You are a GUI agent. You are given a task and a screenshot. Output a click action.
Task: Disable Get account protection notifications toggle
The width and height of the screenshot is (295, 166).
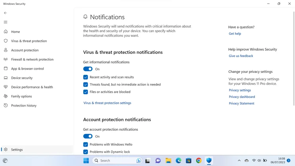88,136
